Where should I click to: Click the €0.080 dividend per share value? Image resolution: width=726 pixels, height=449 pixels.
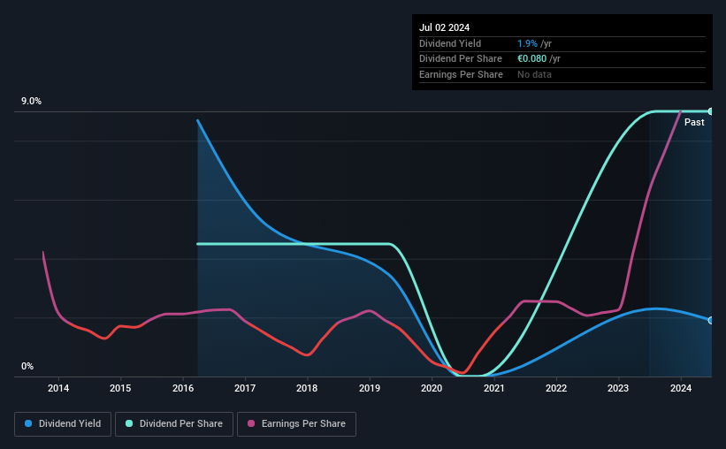(x=532, y=59)
